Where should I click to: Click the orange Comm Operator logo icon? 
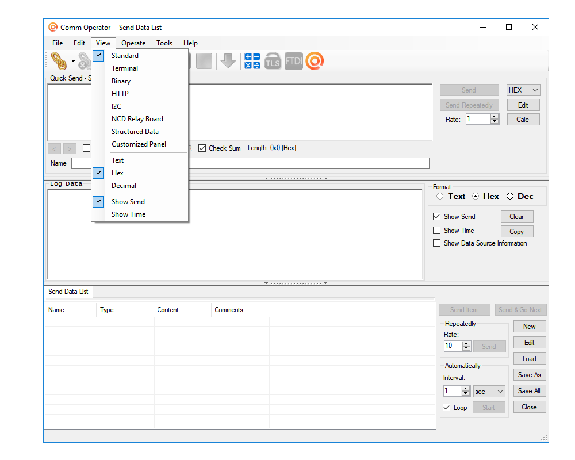315,61
